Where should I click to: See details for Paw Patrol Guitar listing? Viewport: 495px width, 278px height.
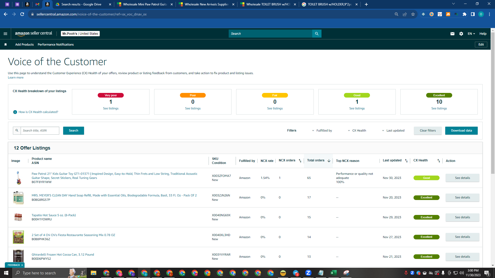(x=463, y=178)
